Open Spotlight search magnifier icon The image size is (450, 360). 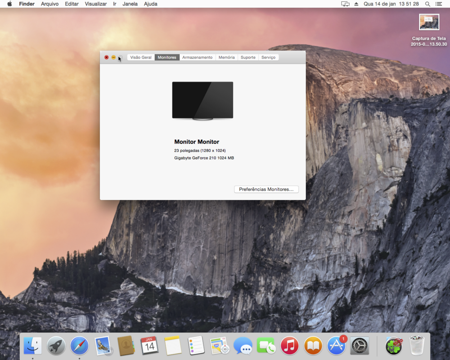[x=427, y=4]
